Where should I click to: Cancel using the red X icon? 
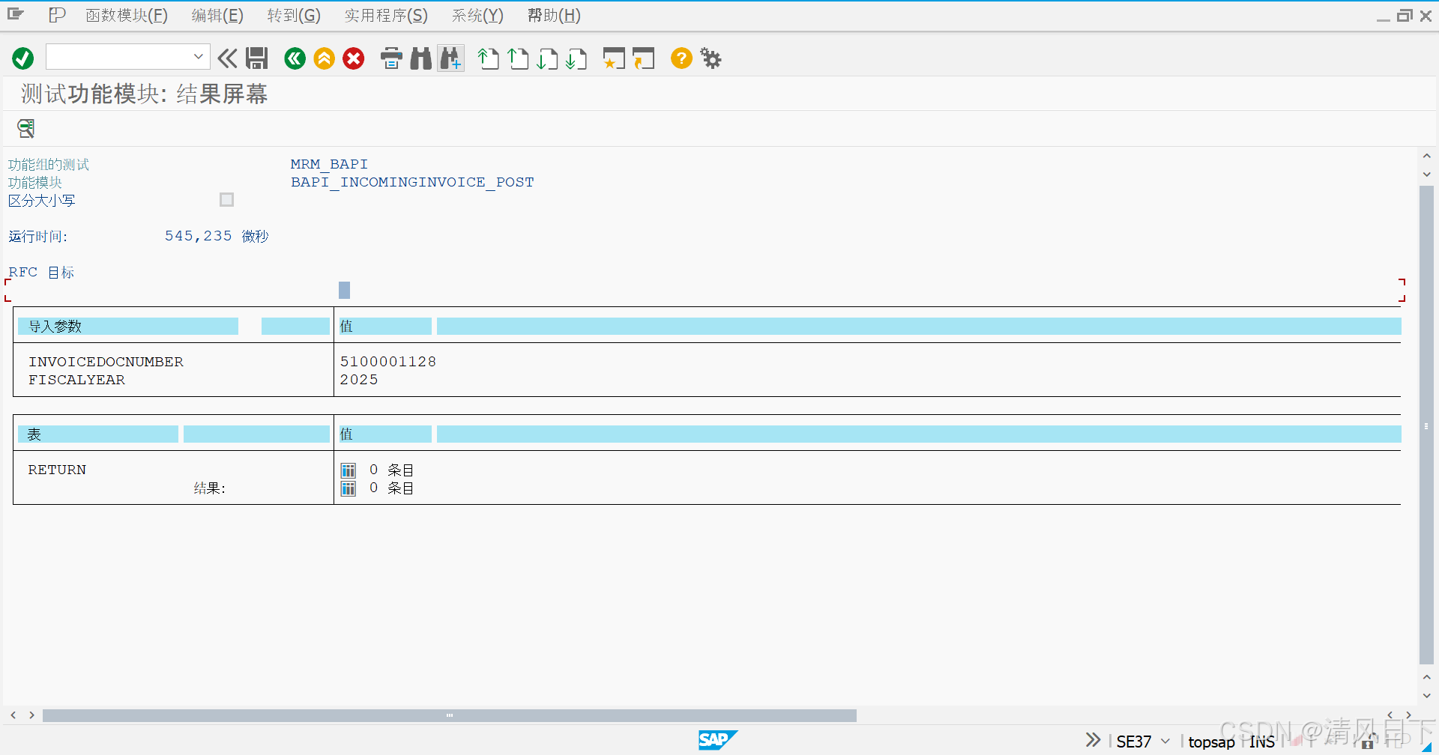click(353, 58)
